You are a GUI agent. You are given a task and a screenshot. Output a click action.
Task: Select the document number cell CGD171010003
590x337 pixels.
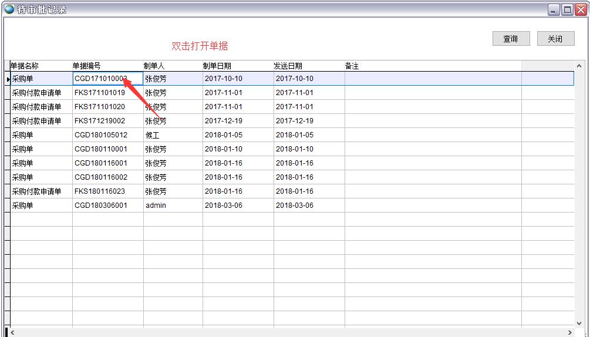[101, 79]
